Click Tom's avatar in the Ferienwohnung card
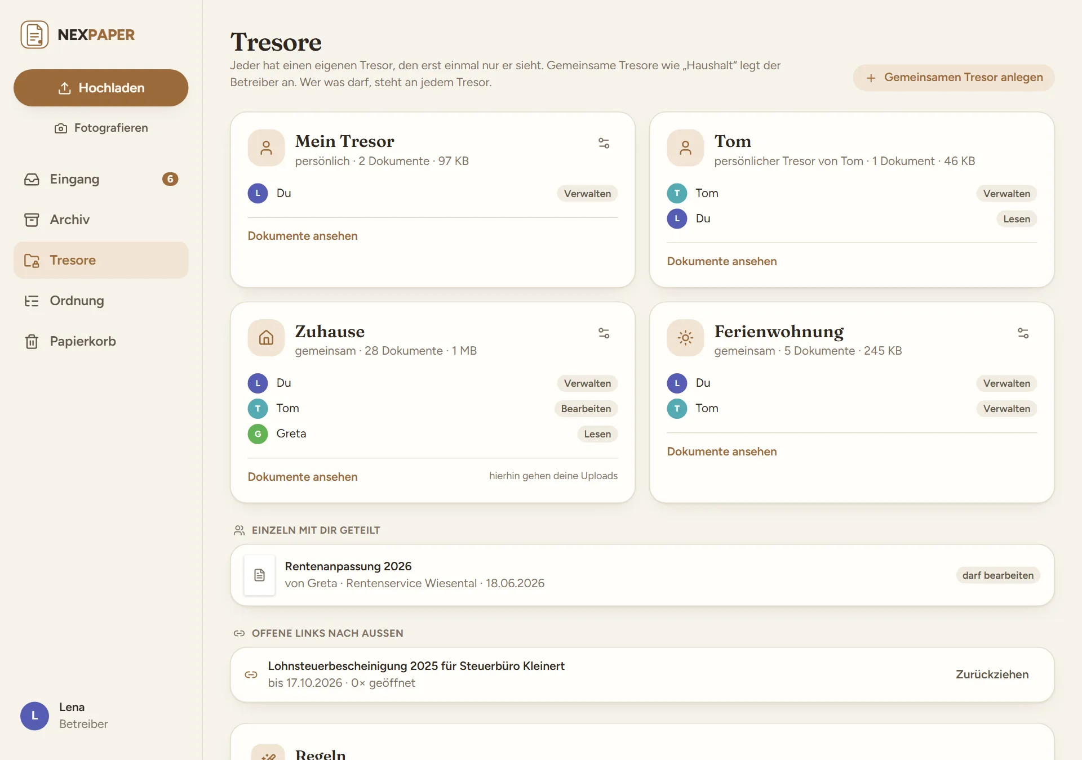 tap(677, 409)
